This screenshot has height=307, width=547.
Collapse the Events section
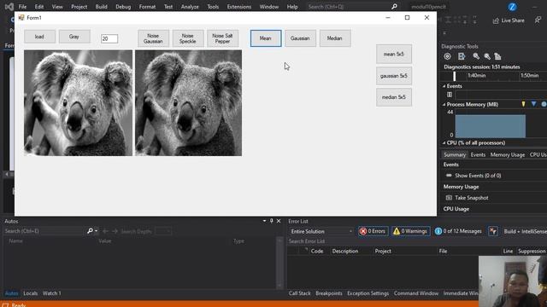point(444,86)
